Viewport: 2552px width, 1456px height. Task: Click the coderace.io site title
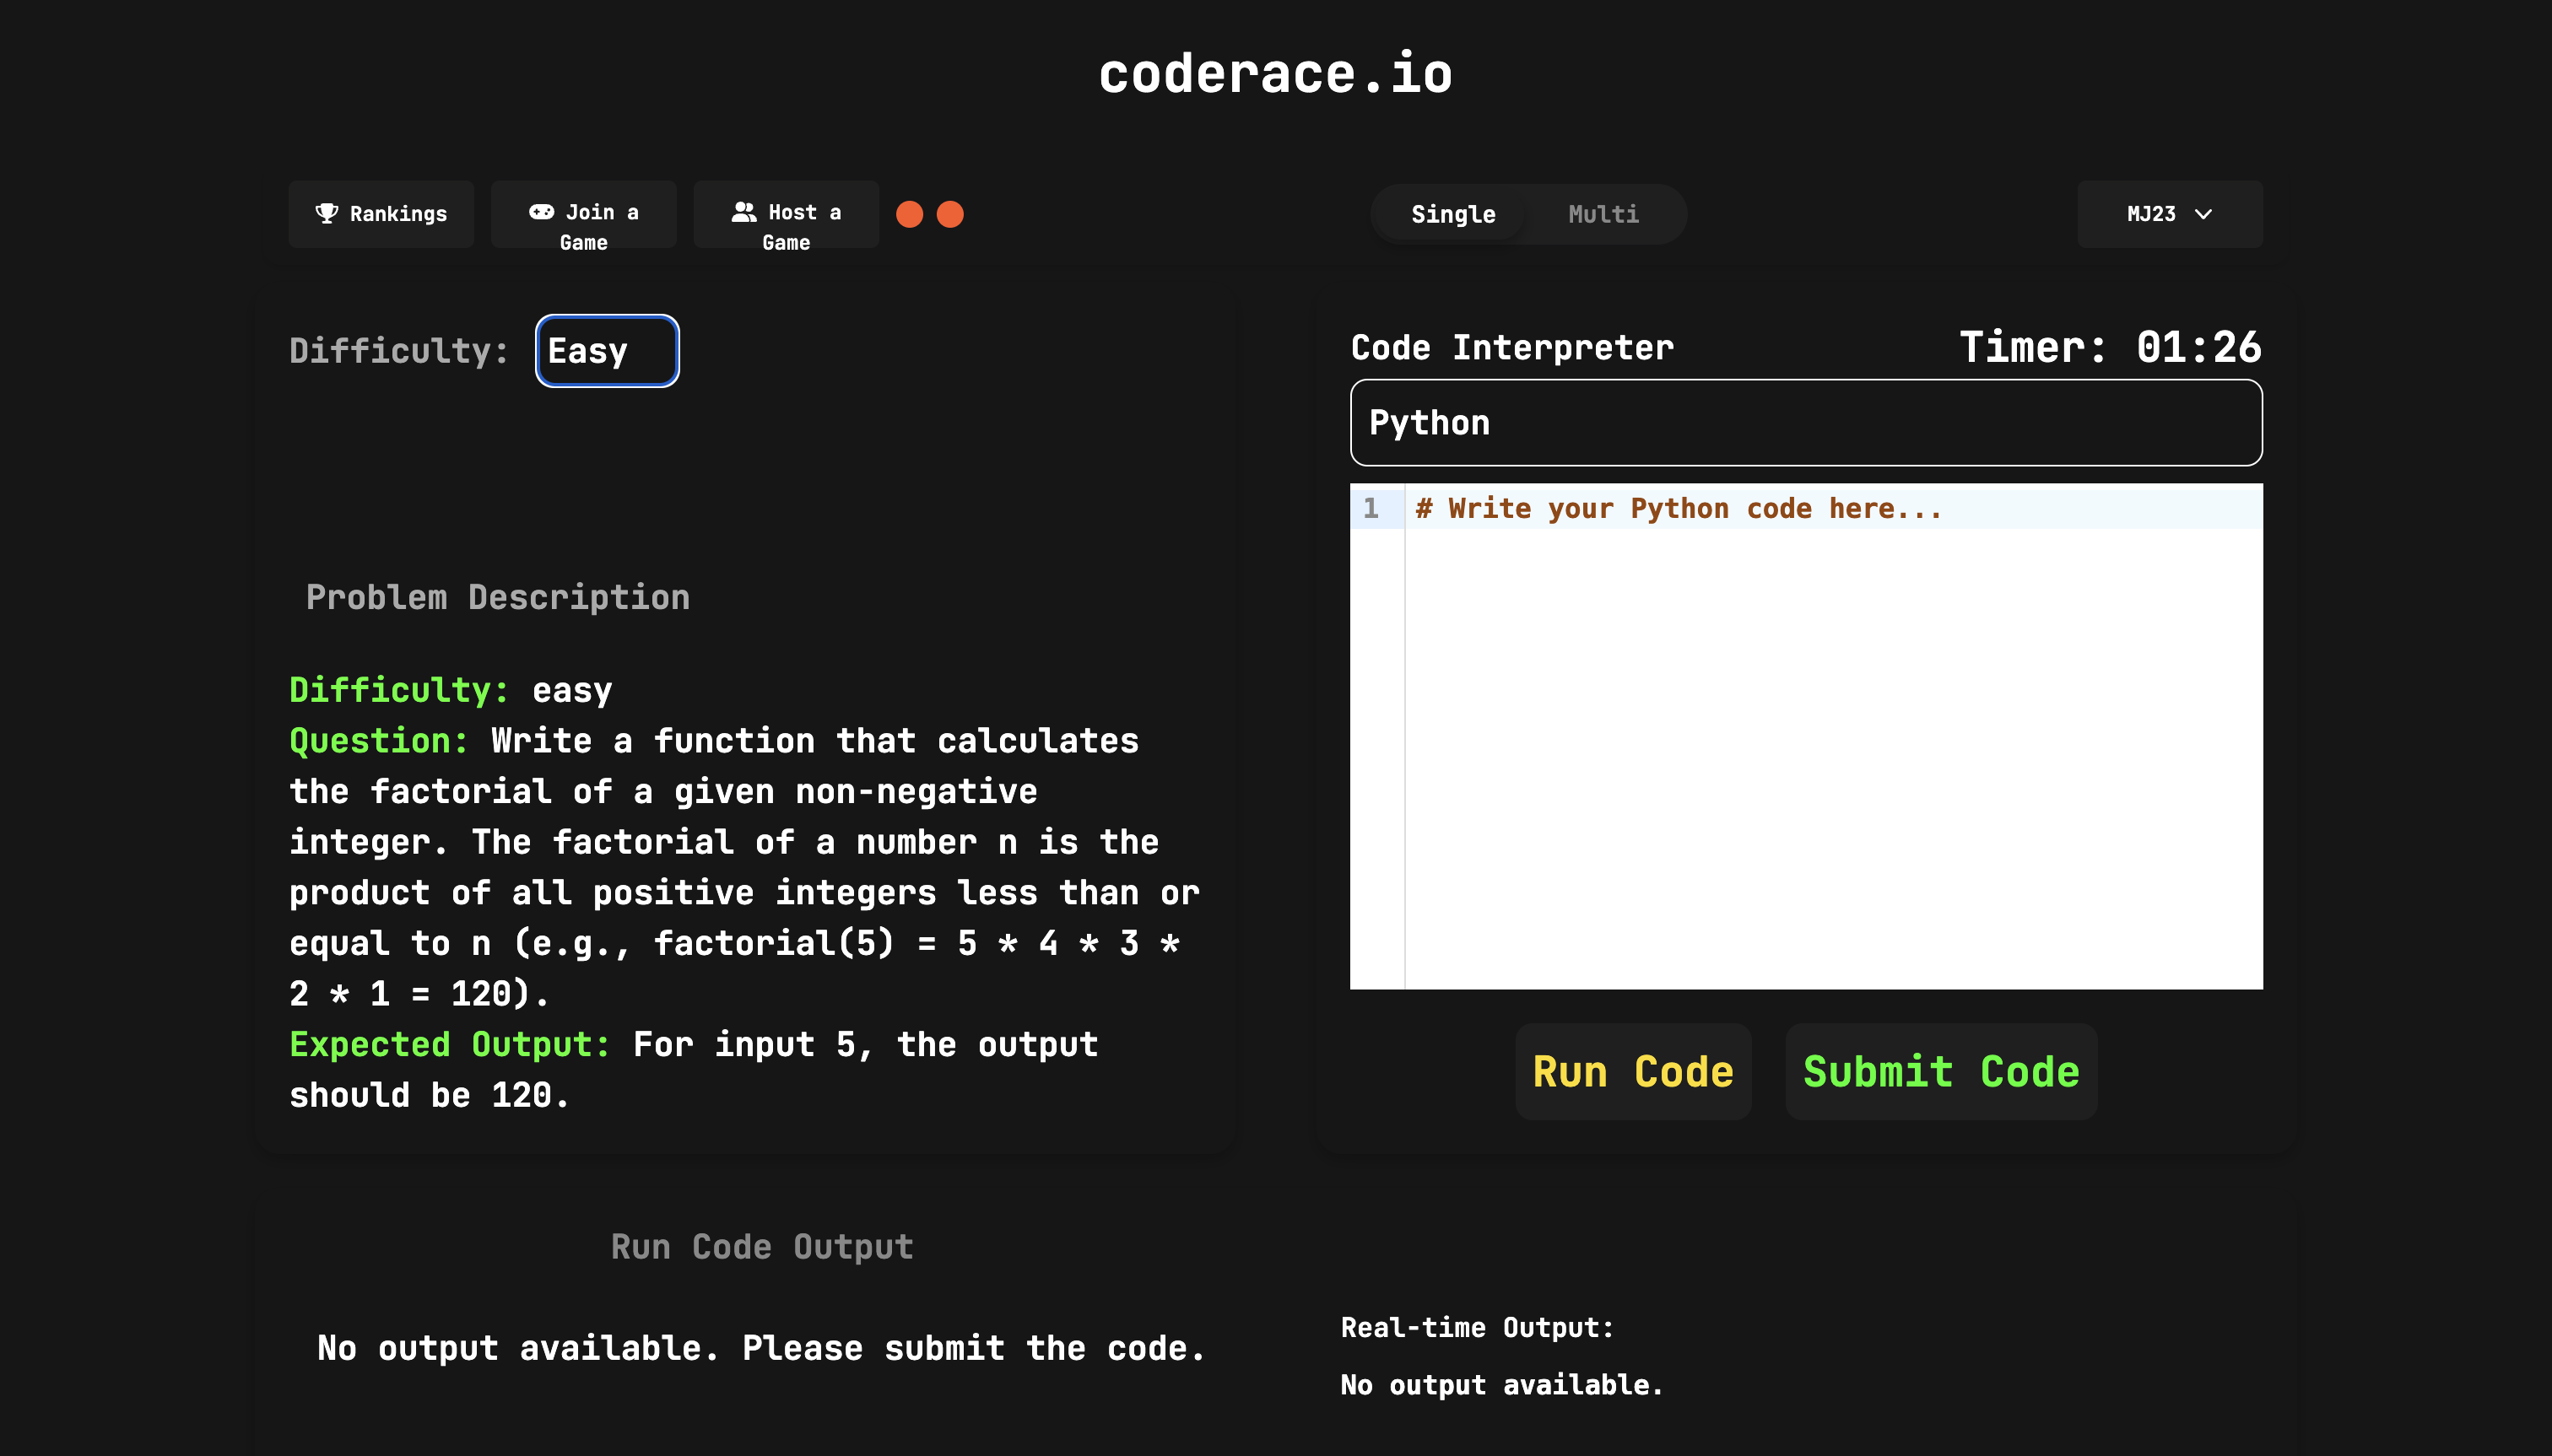(1275, 74)
